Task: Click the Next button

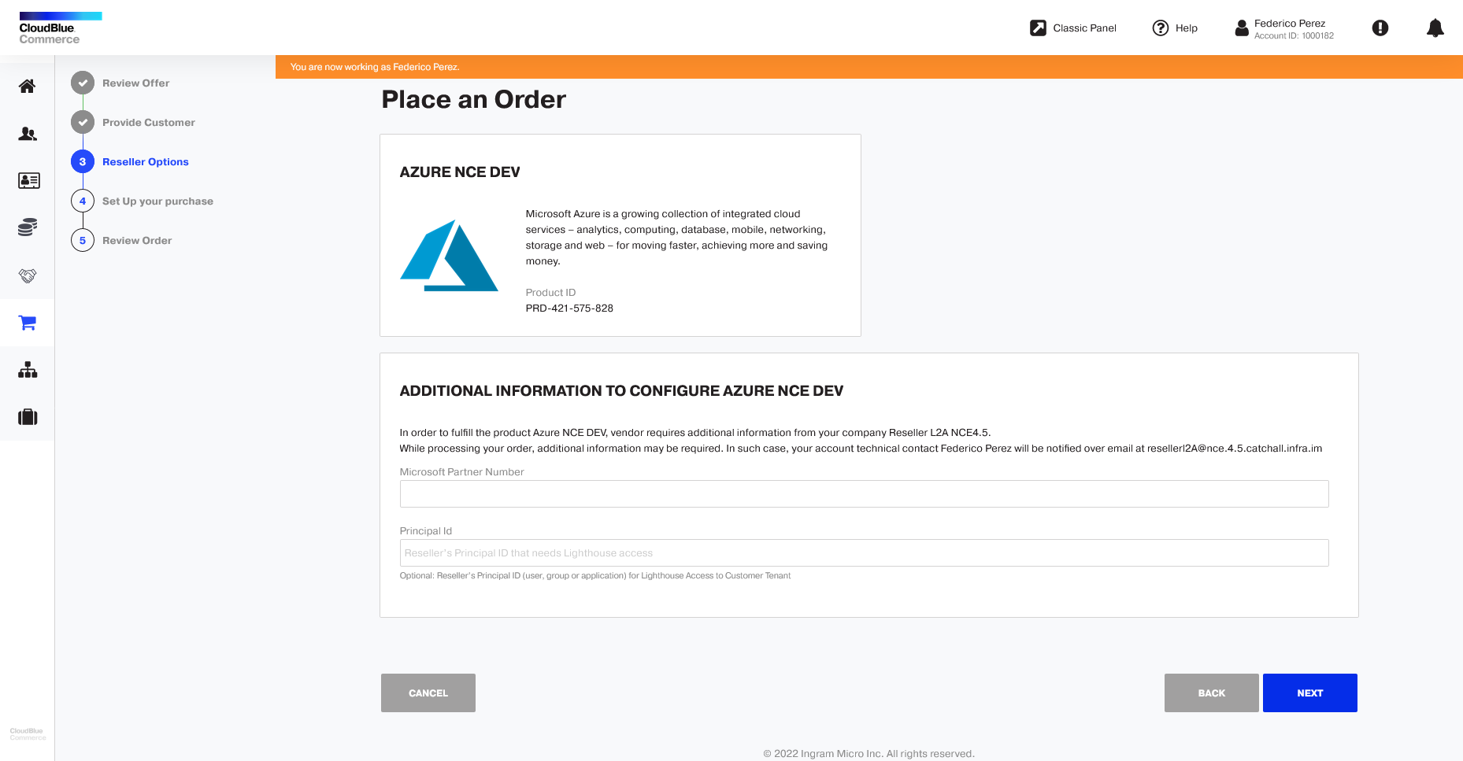Action: [x=1309, y=693]
